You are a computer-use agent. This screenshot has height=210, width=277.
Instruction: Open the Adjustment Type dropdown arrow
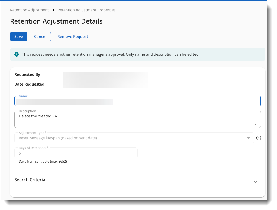point(248,138)
